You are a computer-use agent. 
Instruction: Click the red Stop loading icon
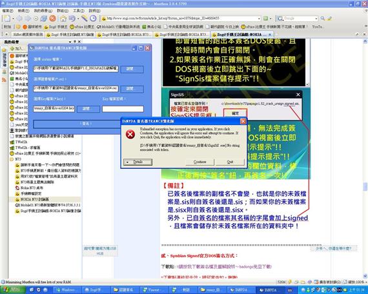click(52, 18)
